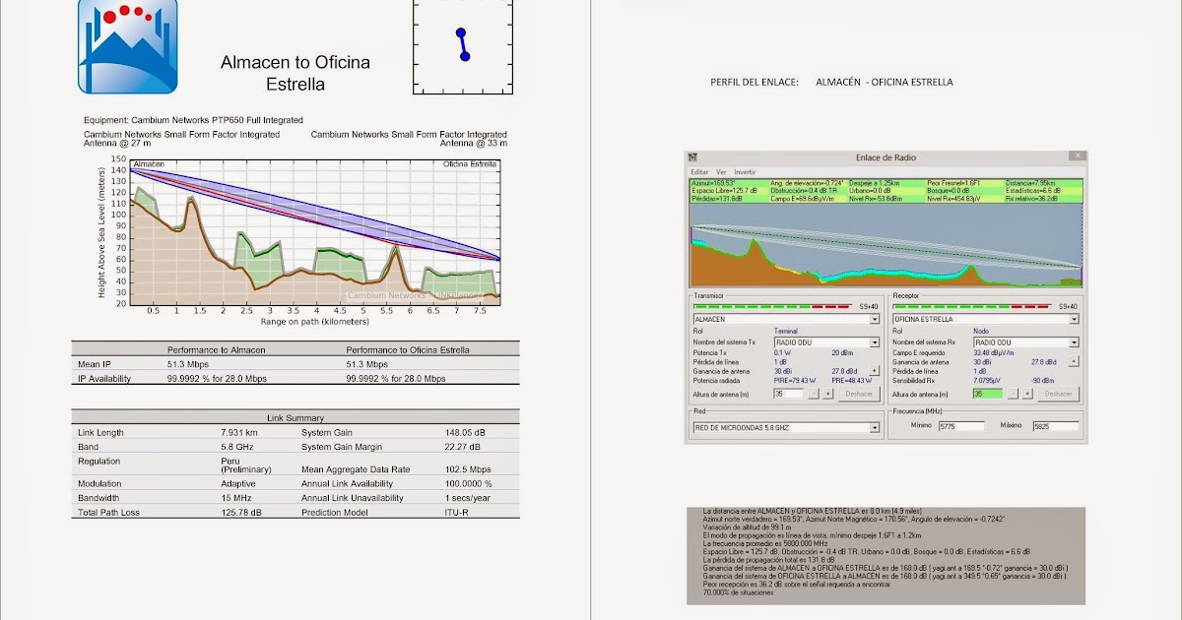This screenshot has width=1182, height=620.
Task: Click '22.27 dB' system gain margin value
Action: click(463, 447)
